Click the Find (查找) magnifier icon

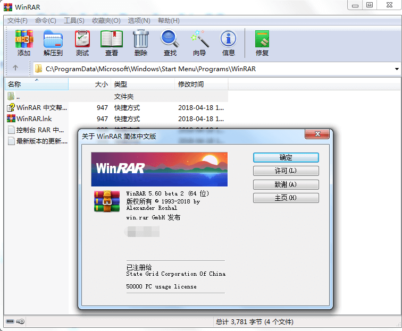(x=170, y=38)
